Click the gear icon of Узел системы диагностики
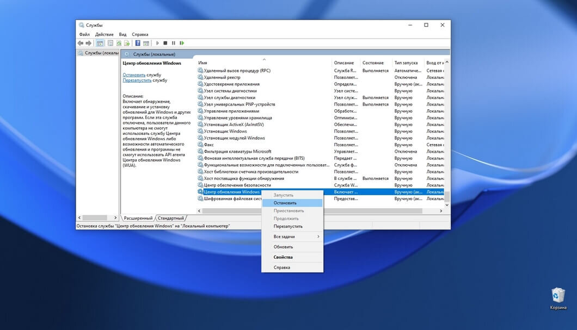 point(200,91)
